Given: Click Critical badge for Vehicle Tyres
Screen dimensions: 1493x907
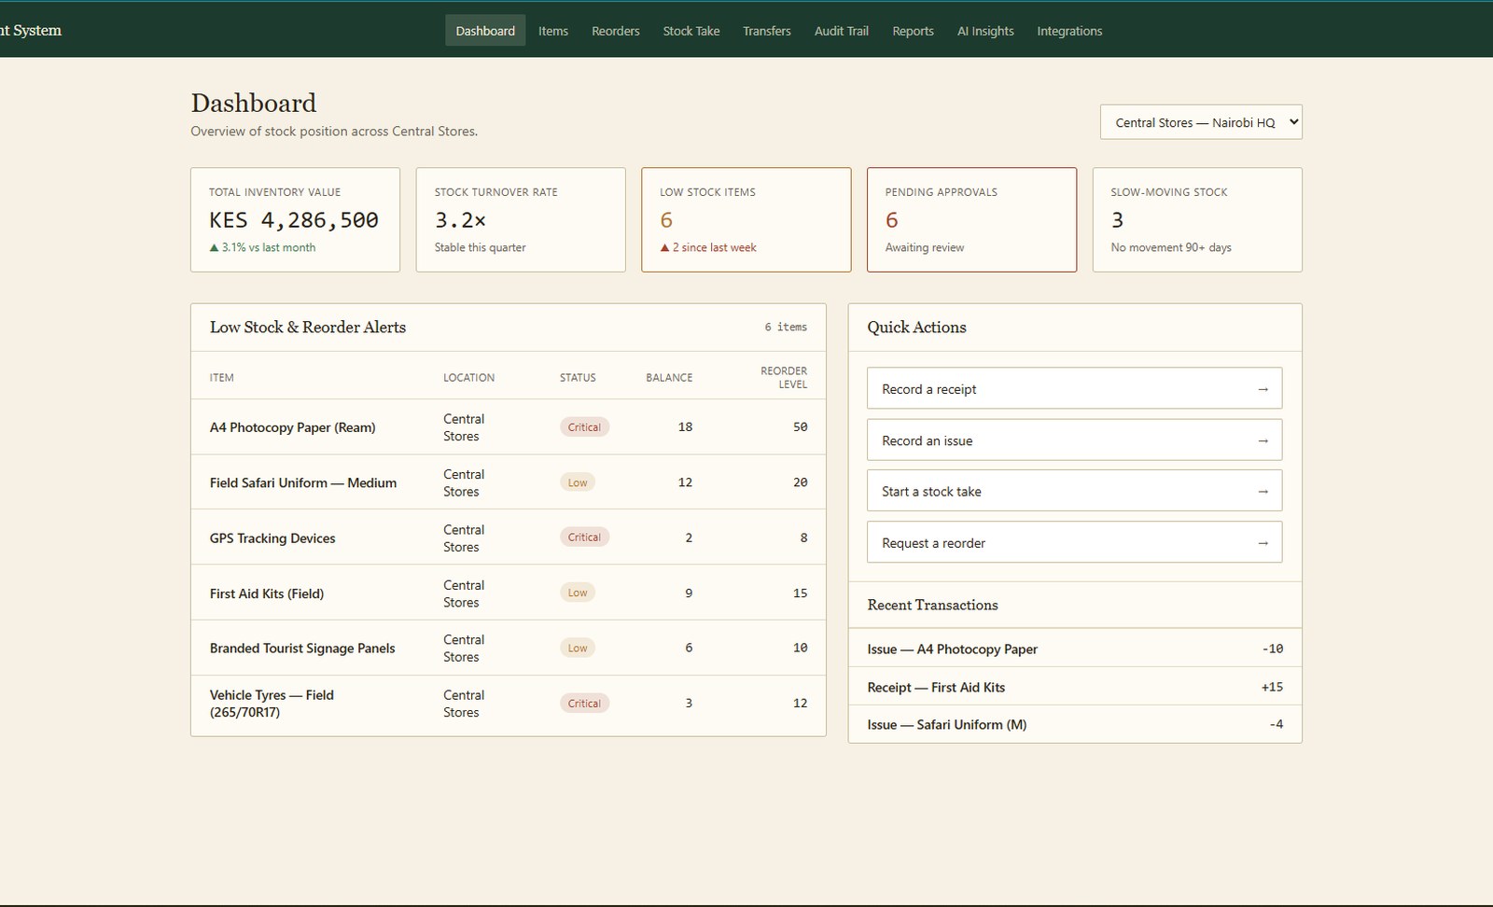Looking at the screenshot, I should coord(584,704).
